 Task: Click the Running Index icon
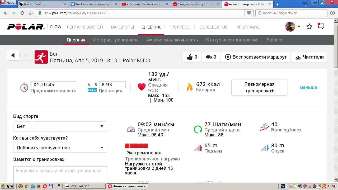pos(265,127)
